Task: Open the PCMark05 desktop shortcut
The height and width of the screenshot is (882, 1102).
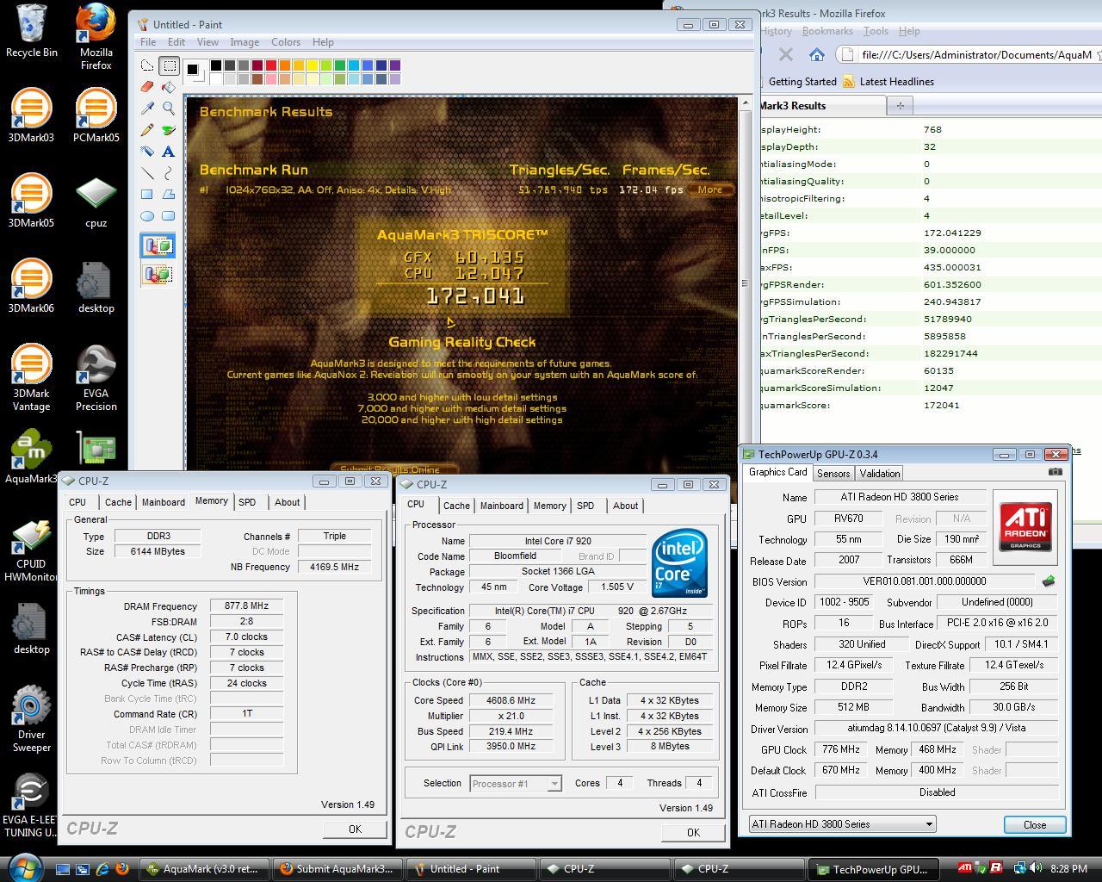Action: 96,115
